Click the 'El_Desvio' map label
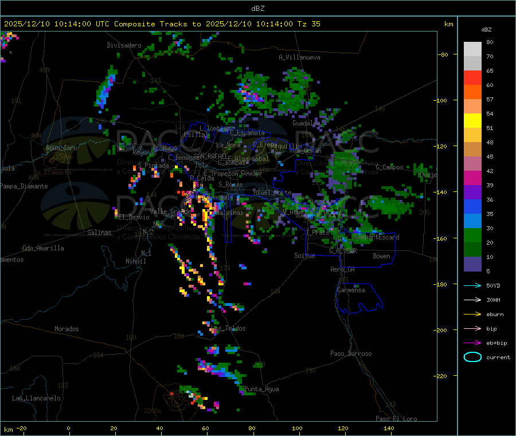 coord(134,217)
